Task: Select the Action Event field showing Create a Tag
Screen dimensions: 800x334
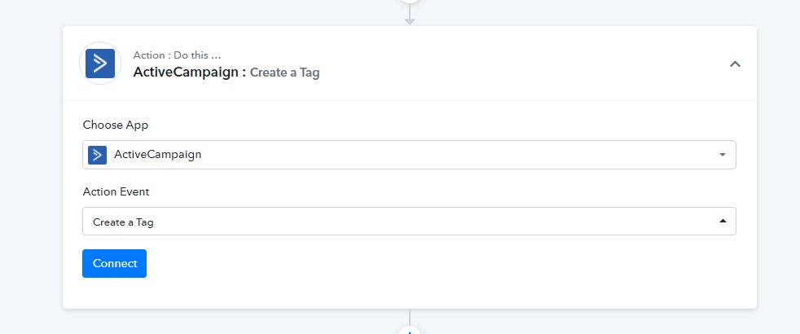Action: [x=409, y=222]
